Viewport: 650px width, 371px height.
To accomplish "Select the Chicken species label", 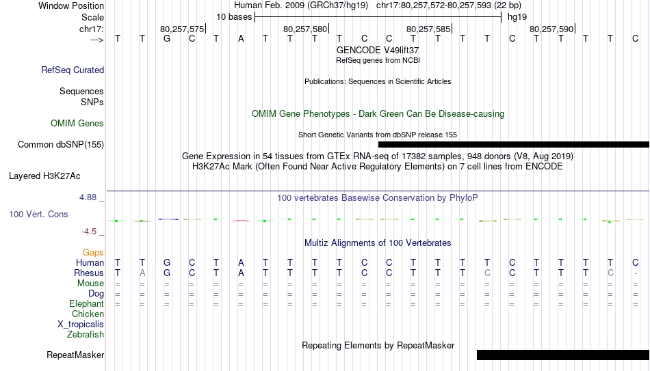I will [88, 314].
